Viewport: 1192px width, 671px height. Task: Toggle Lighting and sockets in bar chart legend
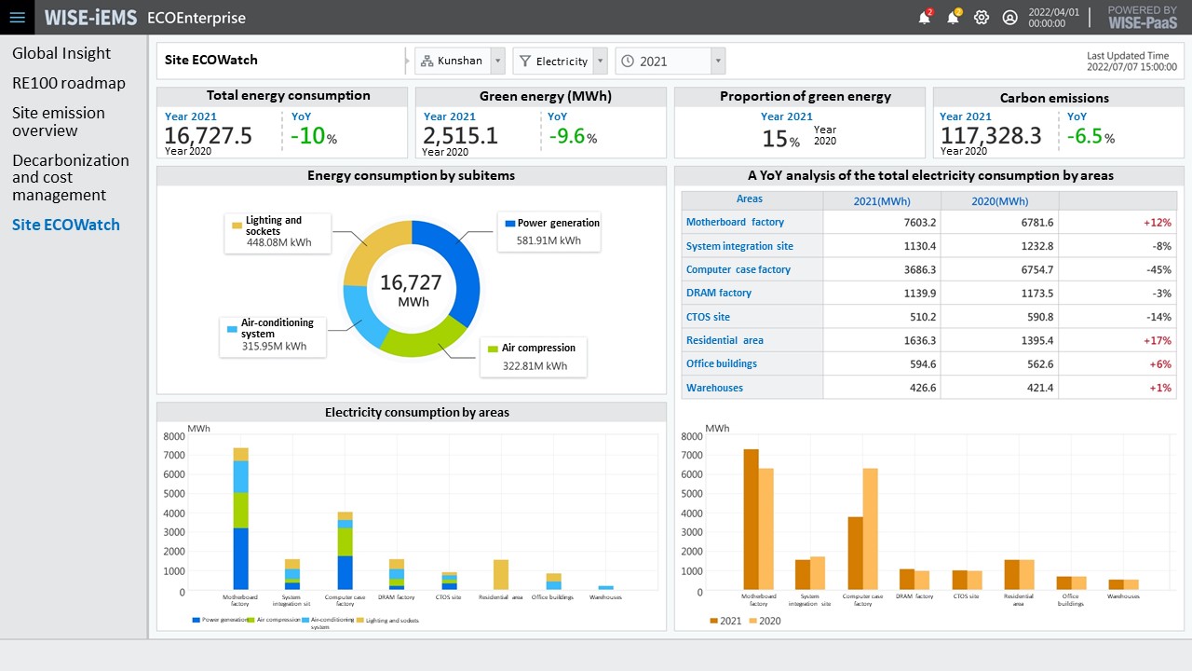tap(389, 620)
